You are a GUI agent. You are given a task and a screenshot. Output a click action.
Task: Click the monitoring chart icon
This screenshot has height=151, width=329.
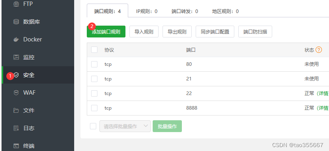pyautogui.click(x=16, y=57)
